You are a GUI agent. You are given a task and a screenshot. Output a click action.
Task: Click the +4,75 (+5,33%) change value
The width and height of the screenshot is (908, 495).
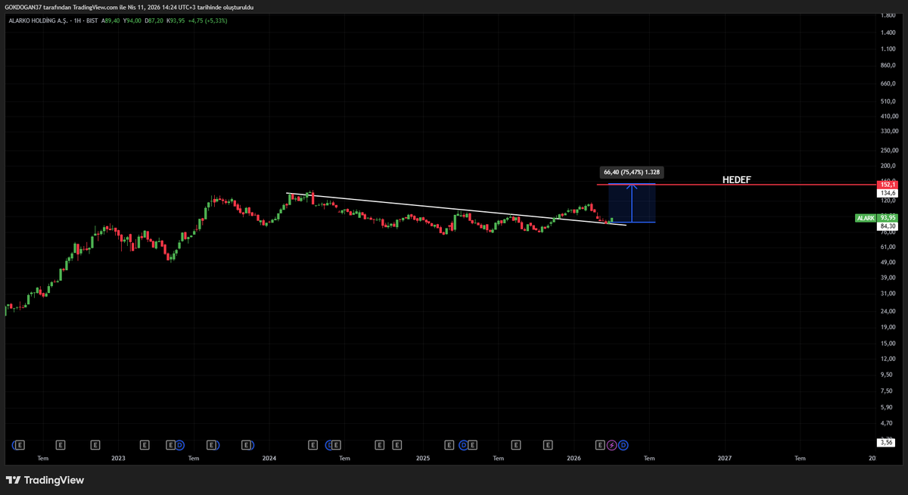click(x=208, y=20)
